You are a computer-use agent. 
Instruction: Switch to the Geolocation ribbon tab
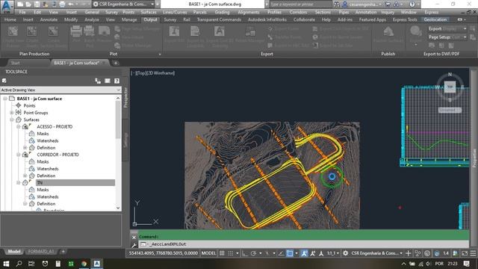(435, 19)
